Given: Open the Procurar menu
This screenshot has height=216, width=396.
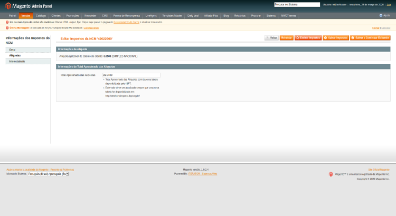Looking at the screenshot, I should [x=256, y=16].
